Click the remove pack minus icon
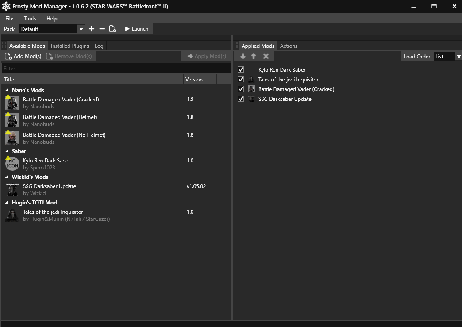462x327 pixels. [102, 29]
